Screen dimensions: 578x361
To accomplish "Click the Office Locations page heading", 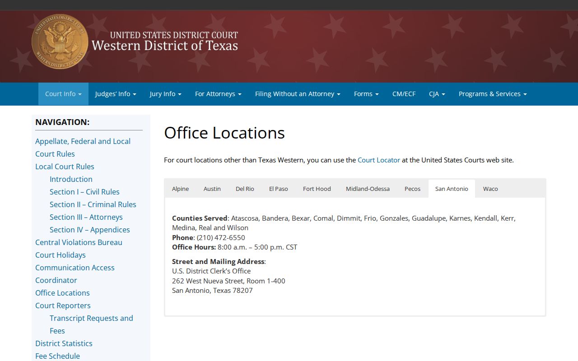I will pyautogui.click(x=224, y=133).
